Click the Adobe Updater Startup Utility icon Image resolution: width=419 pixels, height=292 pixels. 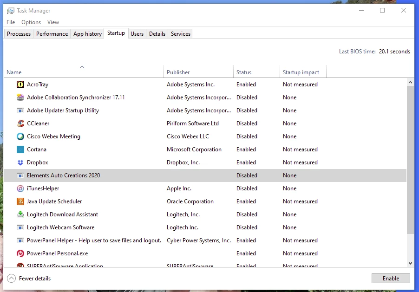[x=20, y=110]
